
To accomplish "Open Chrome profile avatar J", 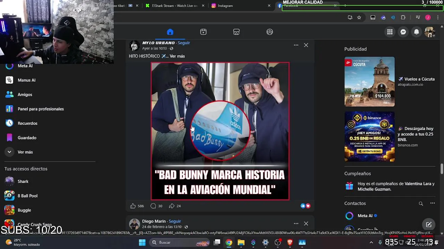I will click(x=428, y=17).
